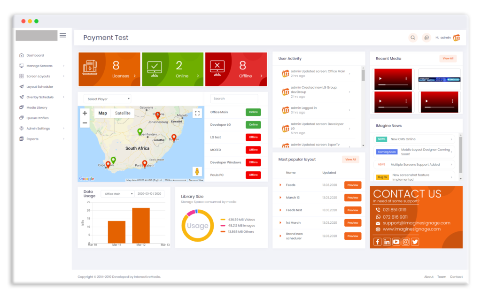Toggle MOEED's Offline status badge

click(253, 149)
